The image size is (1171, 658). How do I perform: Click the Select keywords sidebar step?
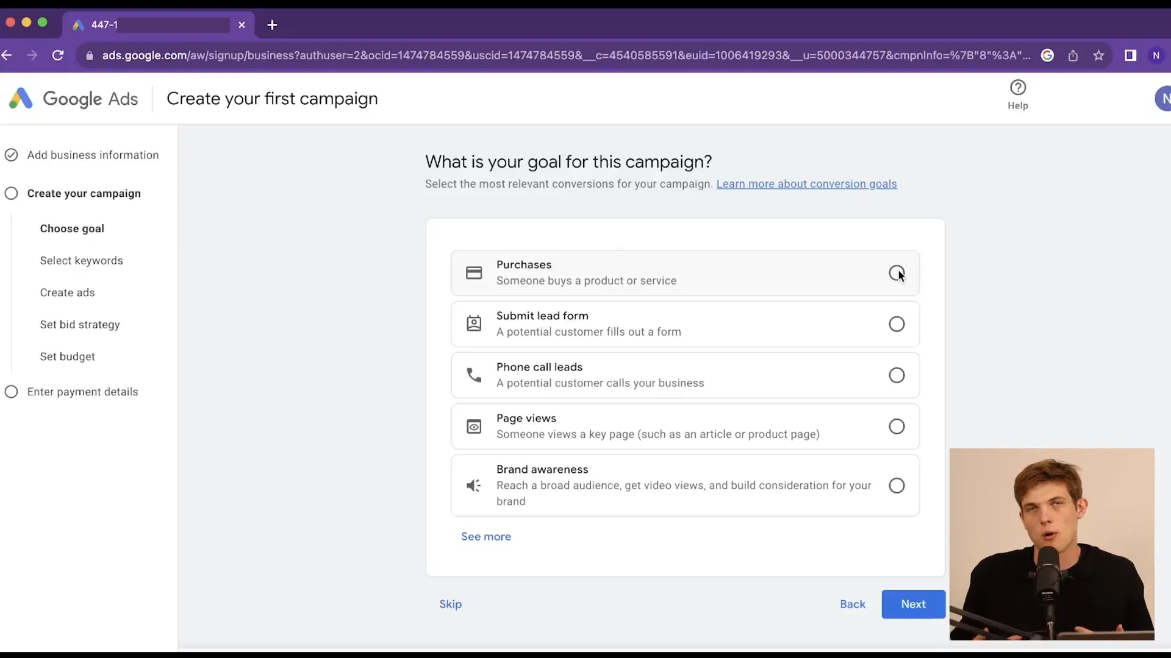coord(81,260)
